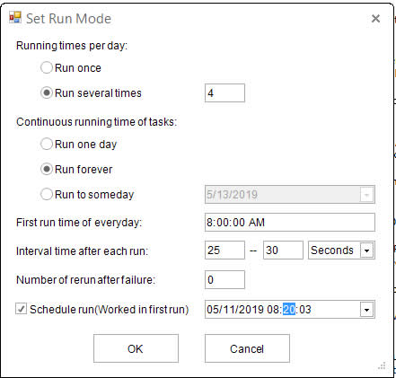Click the Cancel button
Viewport: 396px width, 378px height.
pyautogui.click(x=247, y=348)
